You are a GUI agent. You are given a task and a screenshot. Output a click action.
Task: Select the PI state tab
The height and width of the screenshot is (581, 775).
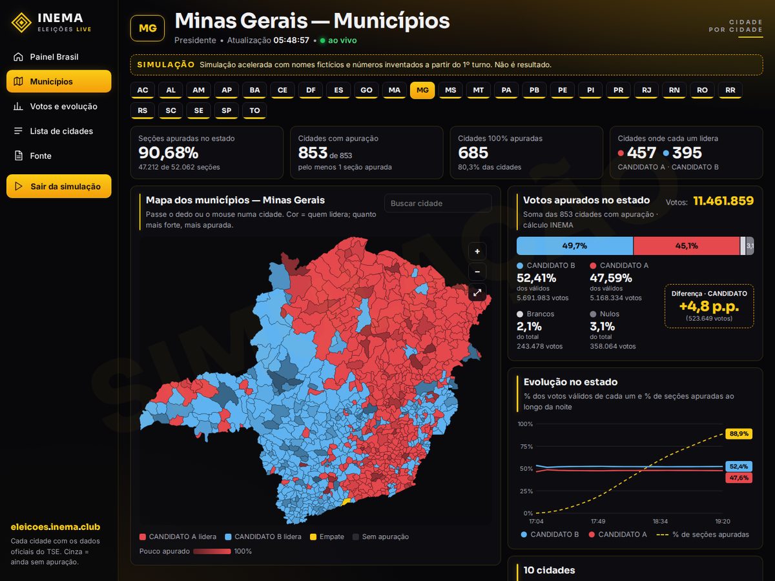590,90
